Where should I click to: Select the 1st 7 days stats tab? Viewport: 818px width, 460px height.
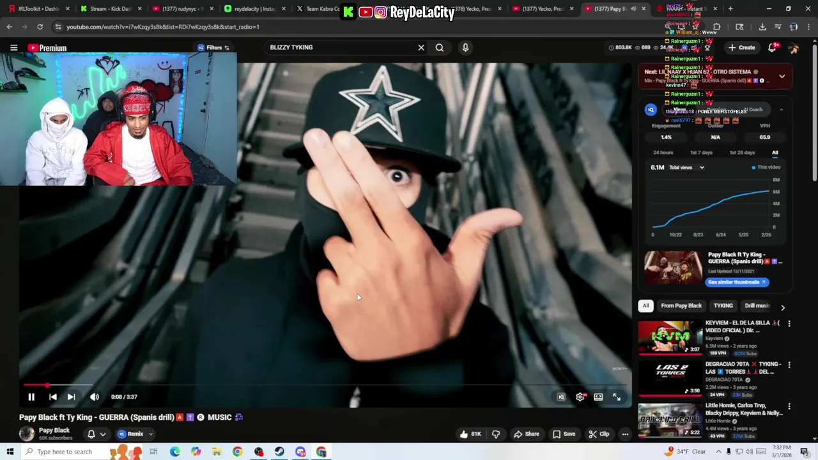tap(701, 153)
